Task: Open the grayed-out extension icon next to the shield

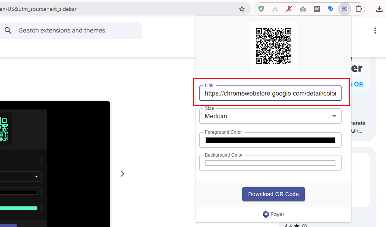Action: coord(275,9)
